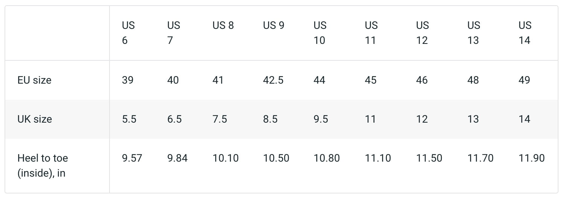
Task: Click the EU size 39 cell
Action: [x=128, y=80]
